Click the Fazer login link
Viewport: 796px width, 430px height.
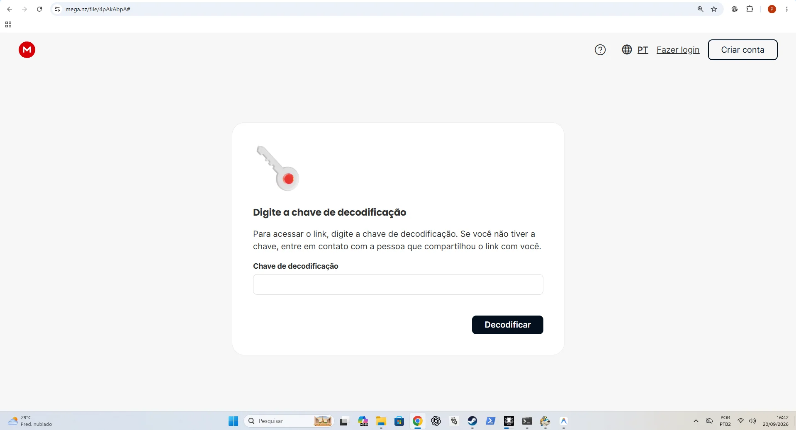678,50
